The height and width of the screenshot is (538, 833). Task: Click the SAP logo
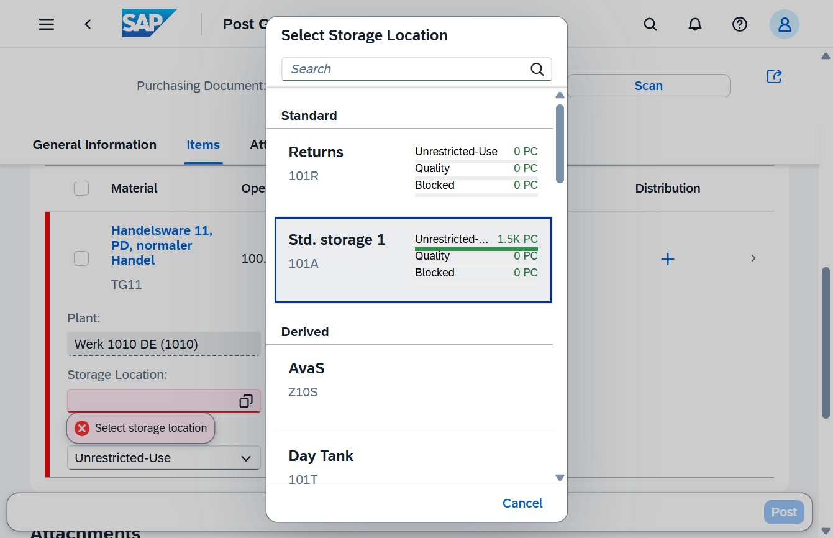point(149,24)
